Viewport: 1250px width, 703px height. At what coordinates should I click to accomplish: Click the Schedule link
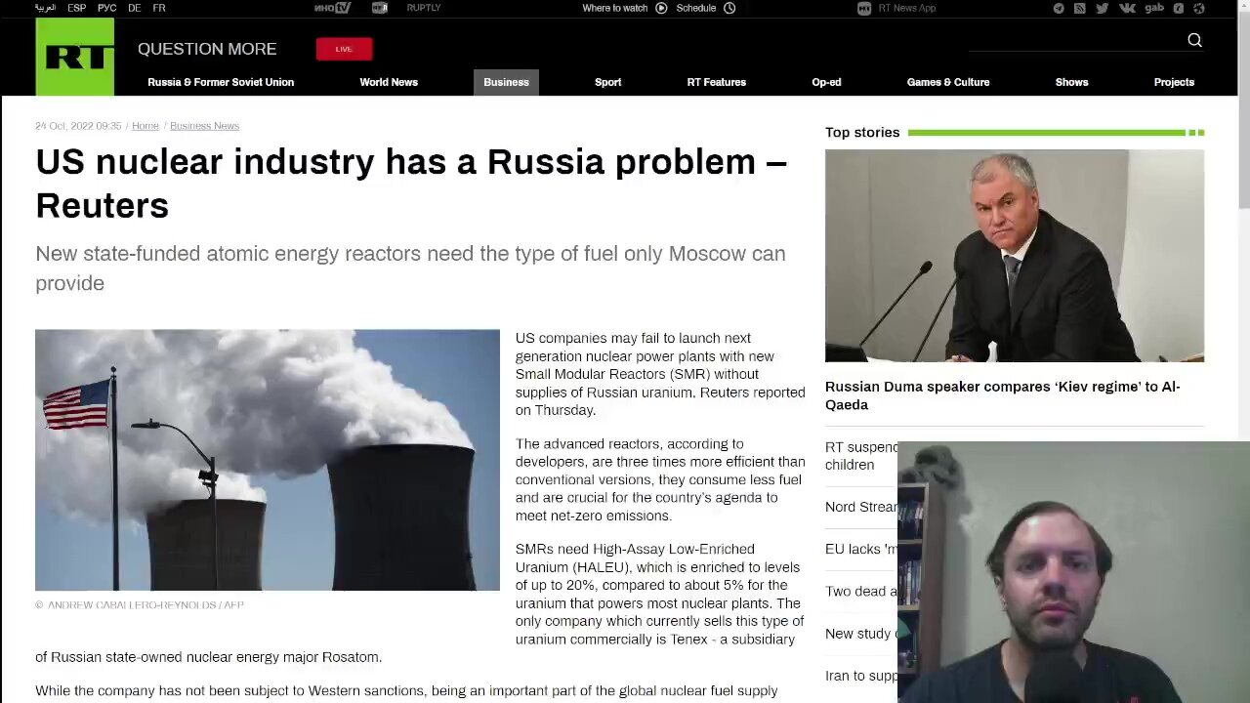coord(696,8)
